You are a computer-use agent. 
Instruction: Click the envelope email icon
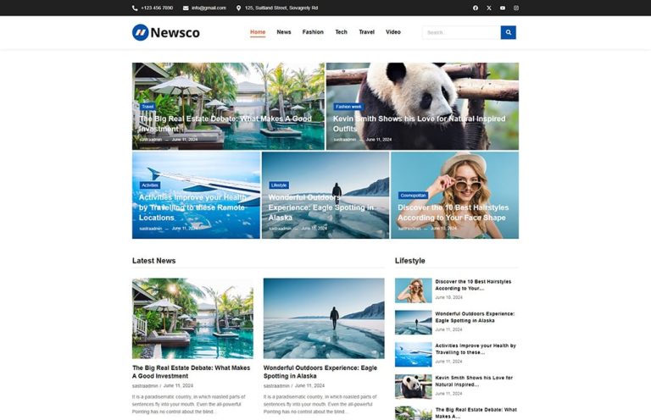pos(186,8)
